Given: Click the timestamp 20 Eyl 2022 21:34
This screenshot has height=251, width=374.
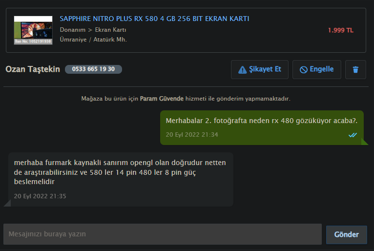Looking at the screenshot, I should [192, 135].
